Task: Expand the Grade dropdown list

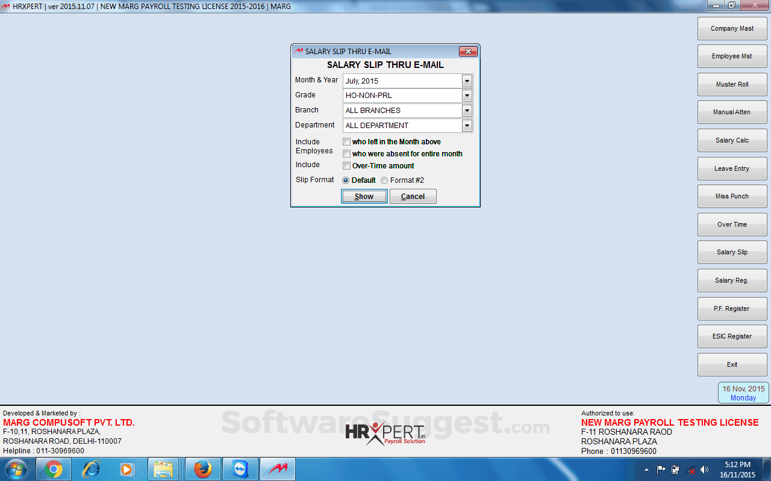Action: click(467, 96)
